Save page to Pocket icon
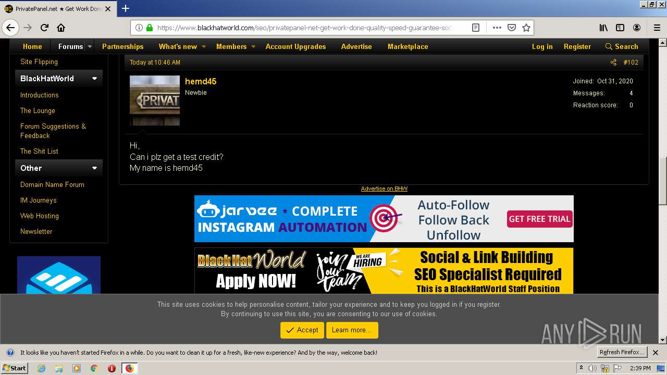The width and height of the screenshot is (667, 375). coord(512,28)
